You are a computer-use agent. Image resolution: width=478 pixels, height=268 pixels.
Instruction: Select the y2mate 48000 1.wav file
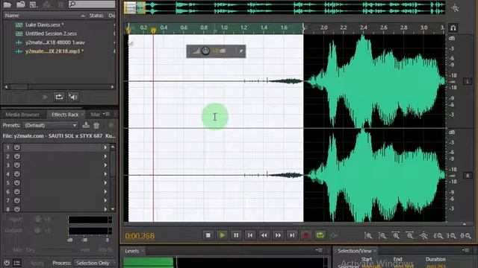pyautogui.click(x=55, y=42)
